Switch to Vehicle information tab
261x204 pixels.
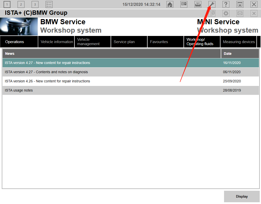(x=56, y=42)
